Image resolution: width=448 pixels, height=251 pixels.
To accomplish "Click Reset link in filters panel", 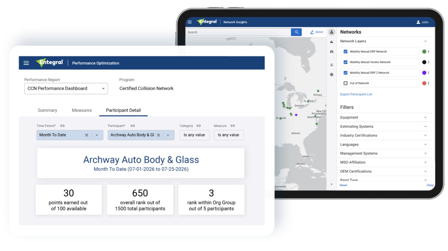I will point(343,185).
